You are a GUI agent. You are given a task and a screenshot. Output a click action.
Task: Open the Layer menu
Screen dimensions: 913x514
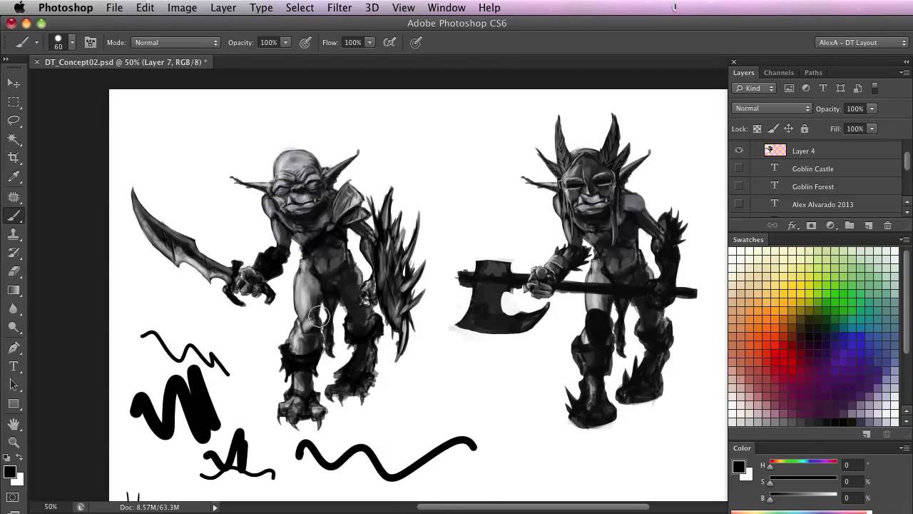223,8
